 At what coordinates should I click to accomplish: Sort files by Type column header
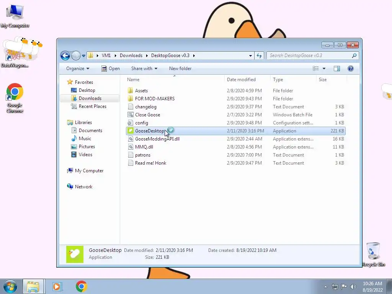(x=278, y=80)
